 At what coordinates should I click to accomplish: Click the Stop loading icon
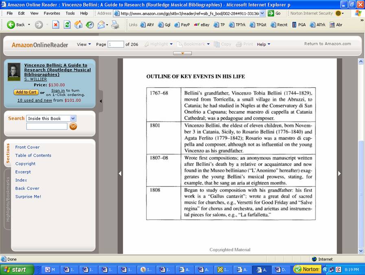(x=56, y=25)
